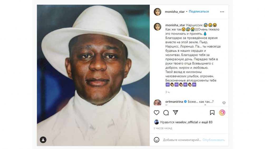Click the pink download extension icon
This screenshot has height=149, width=265.
(222, 113)
